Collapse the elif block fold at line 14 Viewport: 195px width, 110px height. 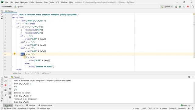pos(12,54)
